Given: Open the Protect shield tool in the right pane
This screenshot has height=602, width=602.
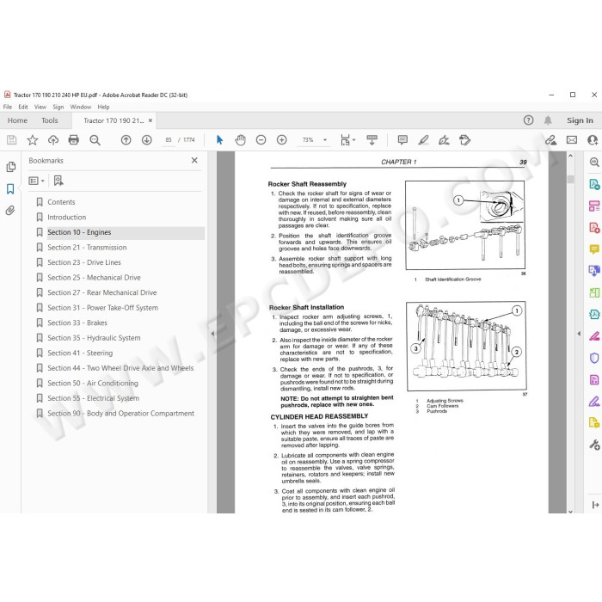Looking at the screenshot, I should (594, 358).
